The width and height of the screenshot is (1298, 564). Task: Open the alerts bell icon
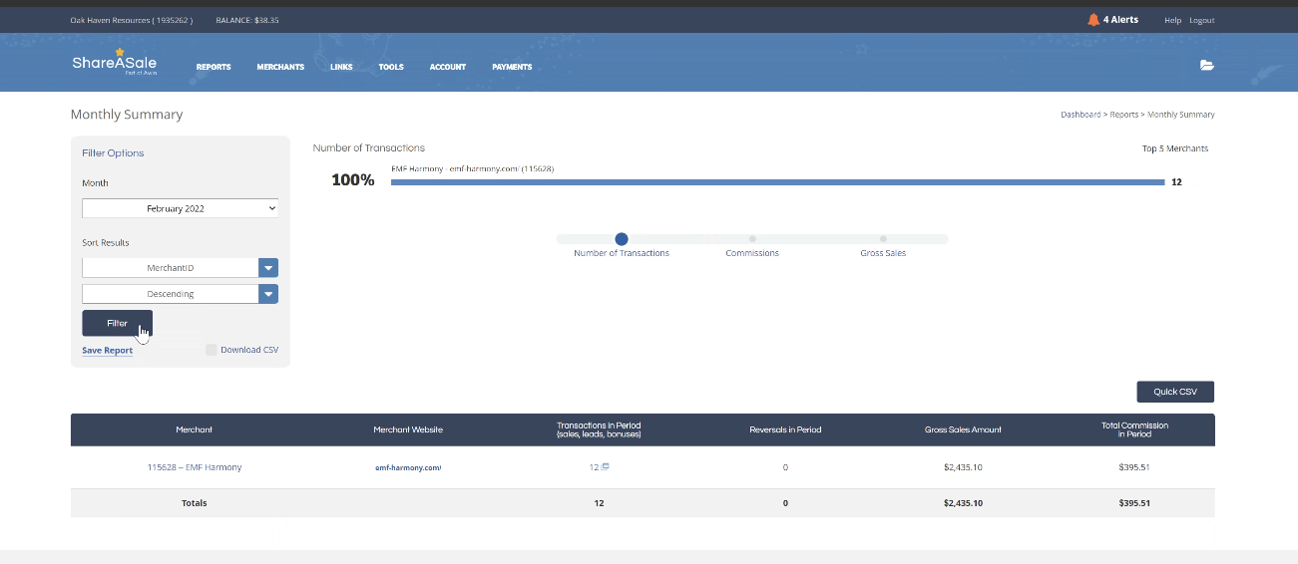point(1093,20)
